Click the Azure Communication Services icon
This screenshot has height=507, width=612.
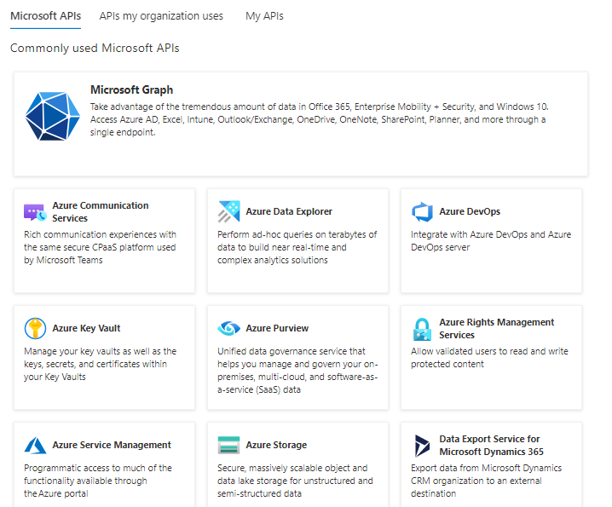point(35,212)
